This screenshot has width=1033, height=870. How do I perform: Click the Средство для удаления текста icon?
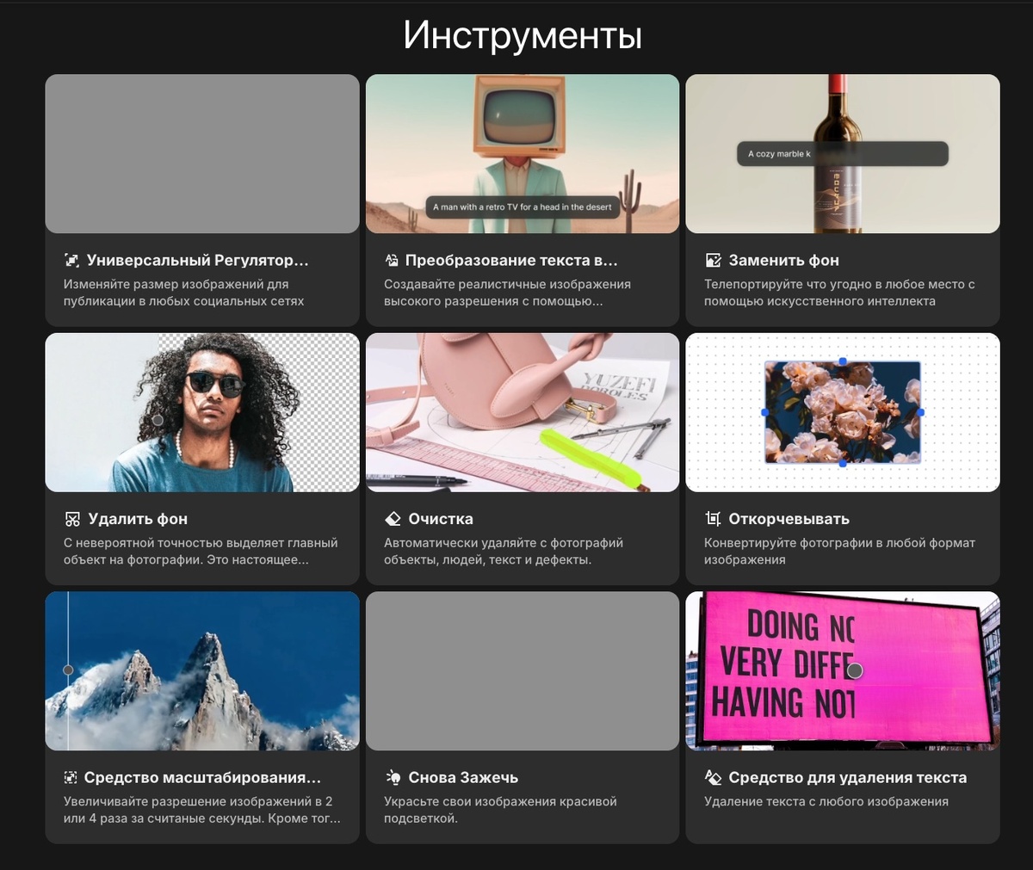[x=713, y=777]
